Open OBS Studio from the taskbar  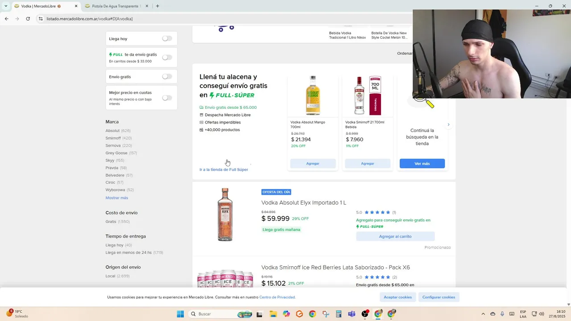(365, 314)
